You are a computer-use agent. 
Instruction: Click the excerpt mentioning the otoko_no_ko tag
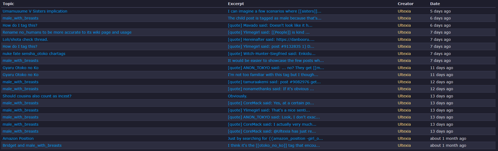(274, 145)
